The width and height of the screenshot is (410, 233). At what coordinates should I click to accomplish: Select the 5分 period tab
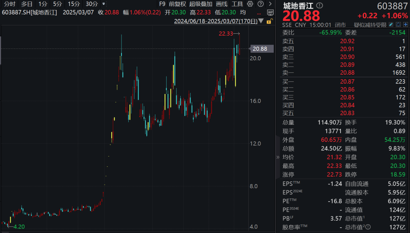click(57, 4)
